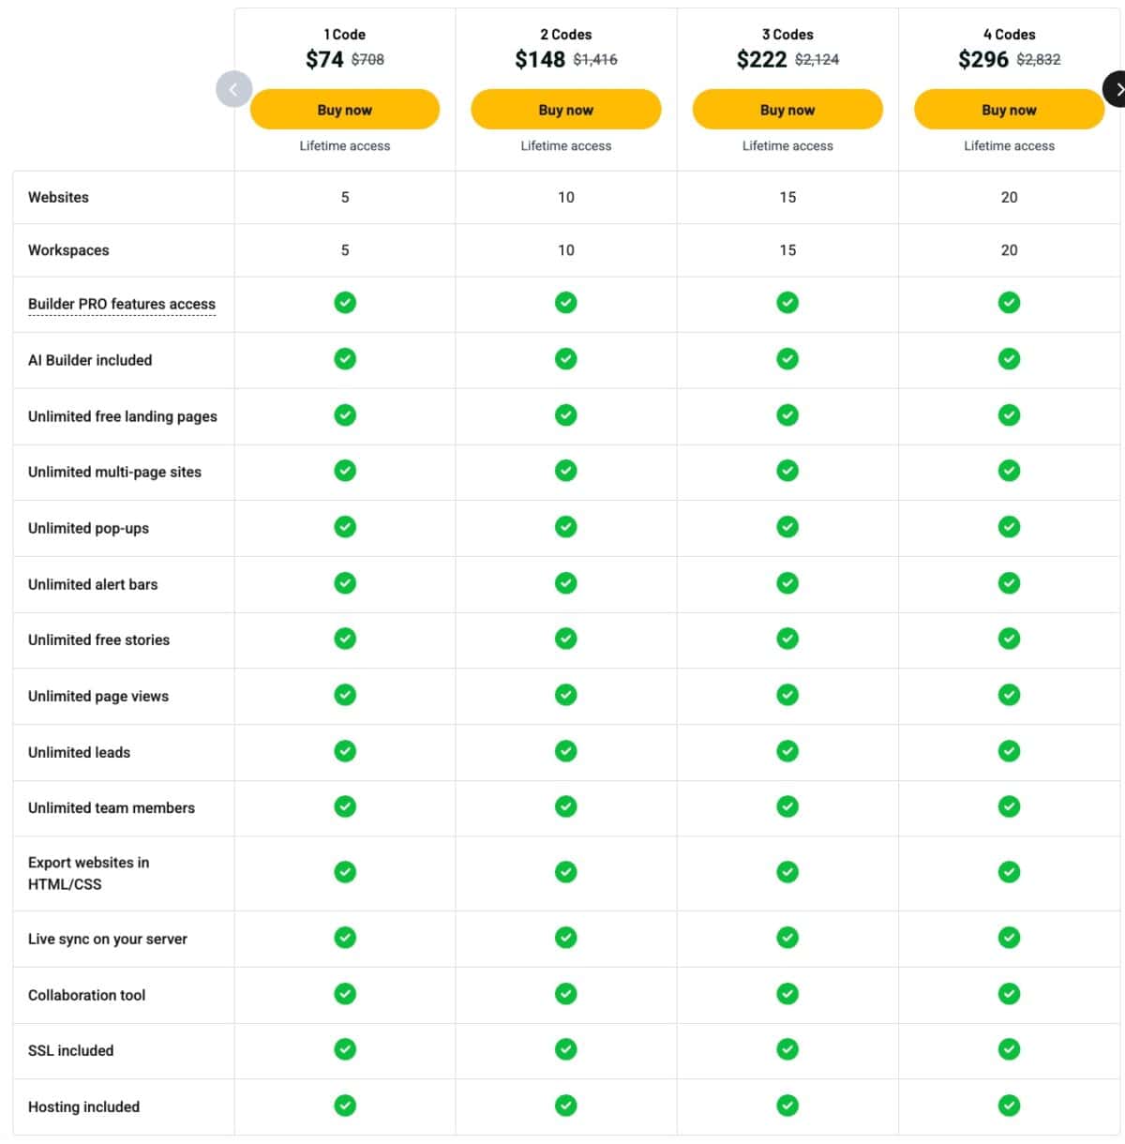The image size is (1125, 1144).
Task: Click the Websites checkmark in 1 Code column
Action: (x=345, y=197)
